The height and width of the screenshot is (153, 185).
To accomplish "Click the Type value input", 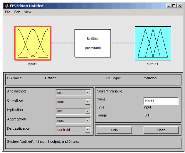I will [147, 107].
